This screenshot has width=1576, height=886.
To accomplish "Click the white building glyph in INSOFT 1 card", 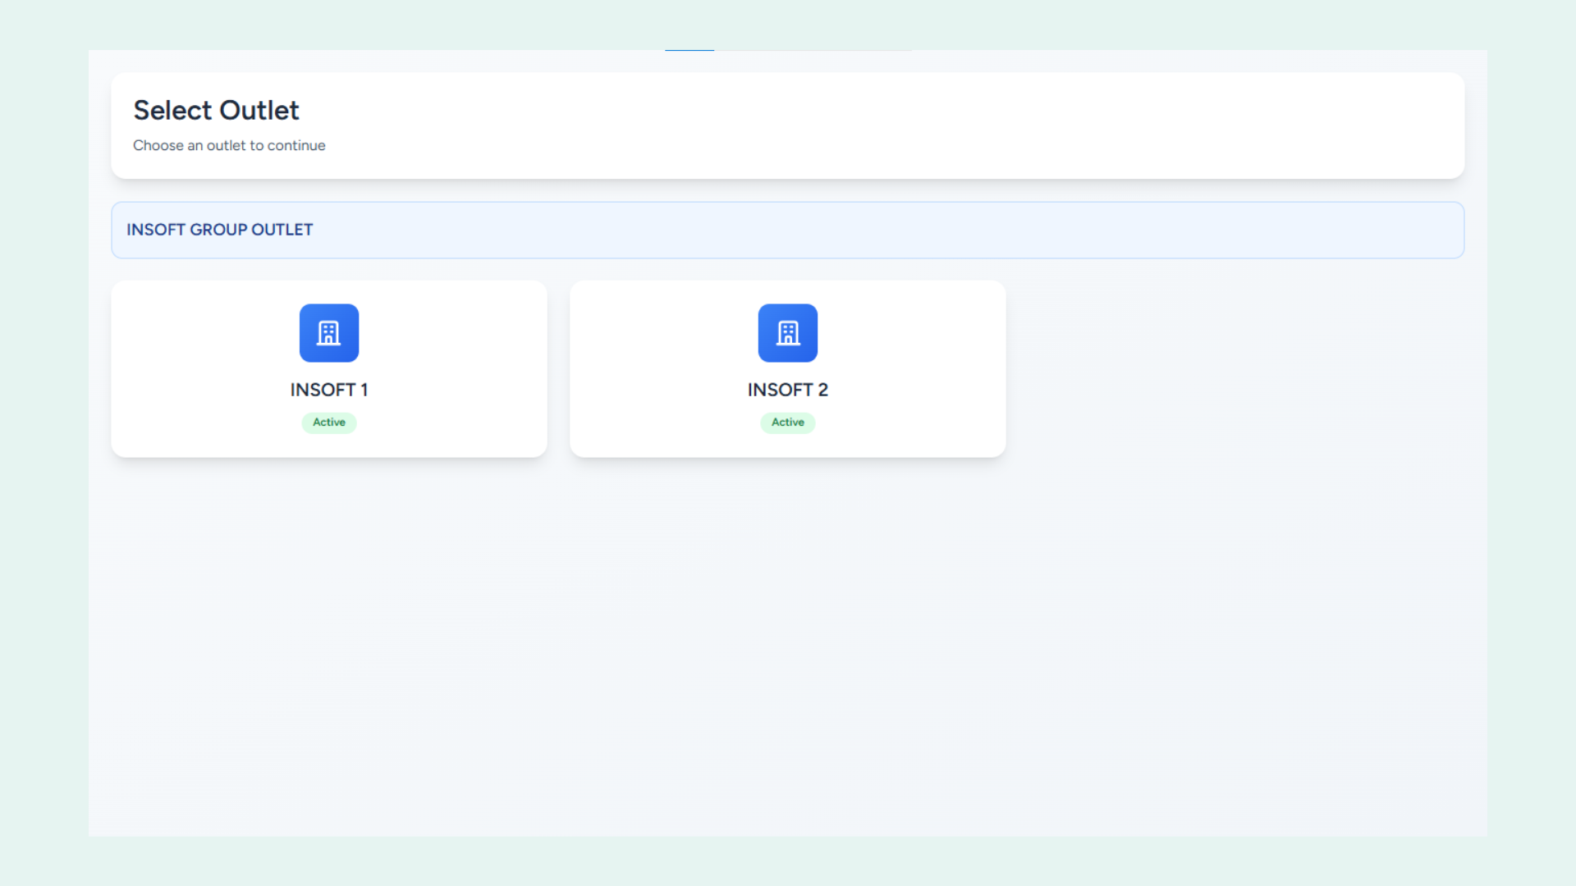I will (x=328, y=333).
